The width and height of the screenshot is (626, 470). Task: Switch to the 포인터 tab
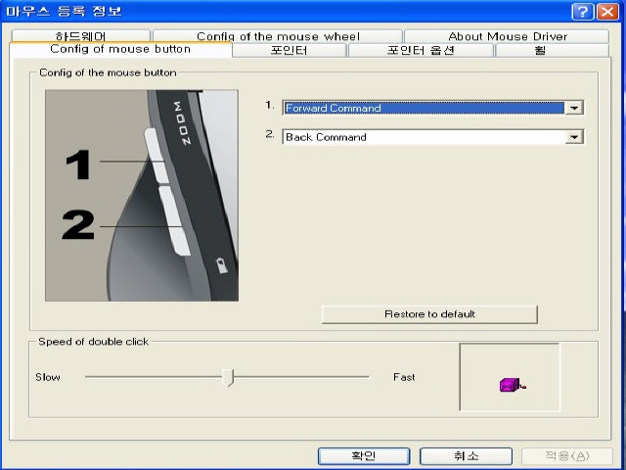290,50
